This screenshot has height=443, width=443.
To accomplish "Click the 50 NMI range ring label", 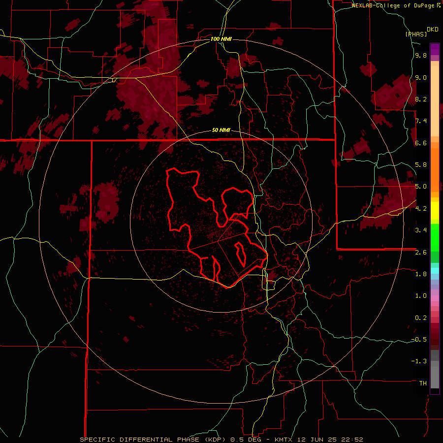I will coord(221,130).
